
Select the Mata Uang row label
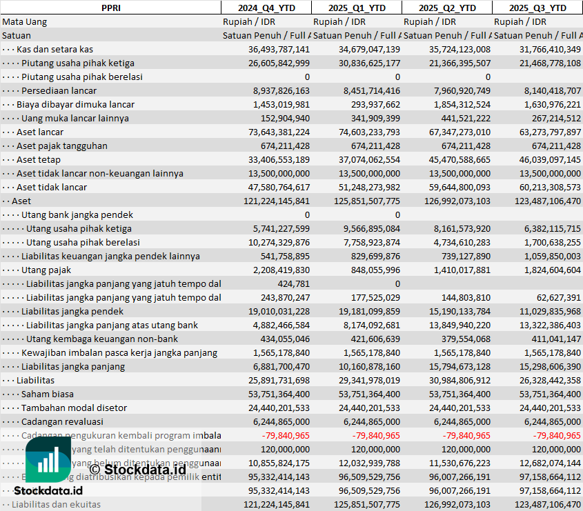pos(25,21)
